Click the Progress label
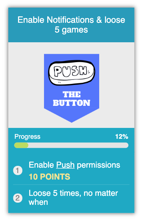Image resolution: width=145 pixels, height=224 pixels. (x=27, y=137)
